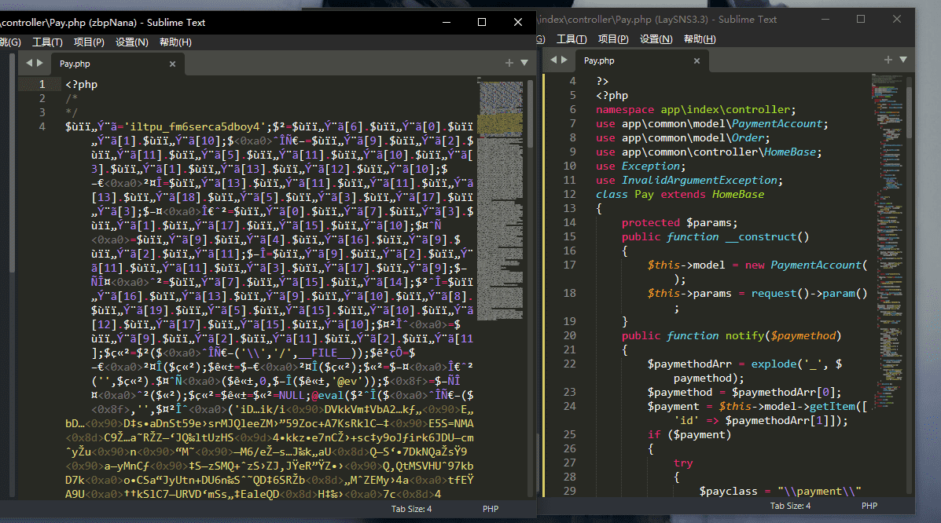The width and height of the screenshot is (941, 523).
Task: Open 项目(P) menu in LaySNS3.3 window
Action: click(x=613, y=39)
